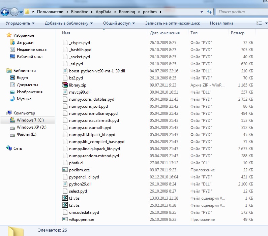Viewport: 268px width, 236px height.
Task: Click the Изображения library icon
Action: click(x=12, y=92)
